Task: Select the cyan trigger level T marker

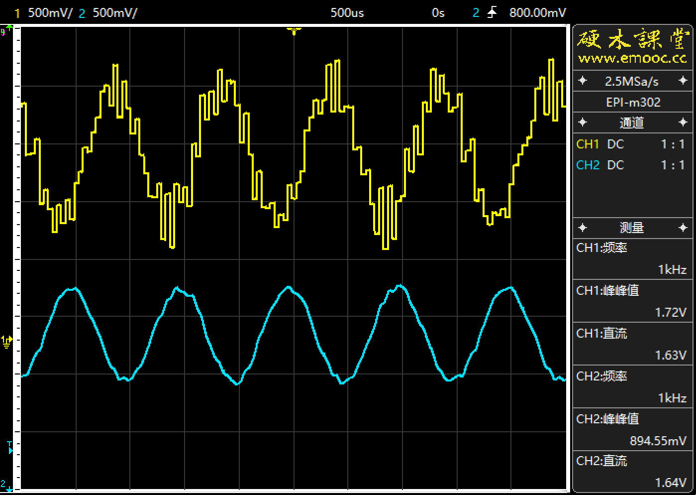Action: click(9, 448)
